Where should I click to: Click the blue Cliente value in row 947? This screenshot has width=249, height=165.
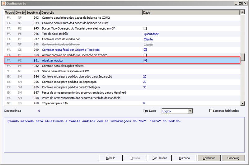click(148, 40)
